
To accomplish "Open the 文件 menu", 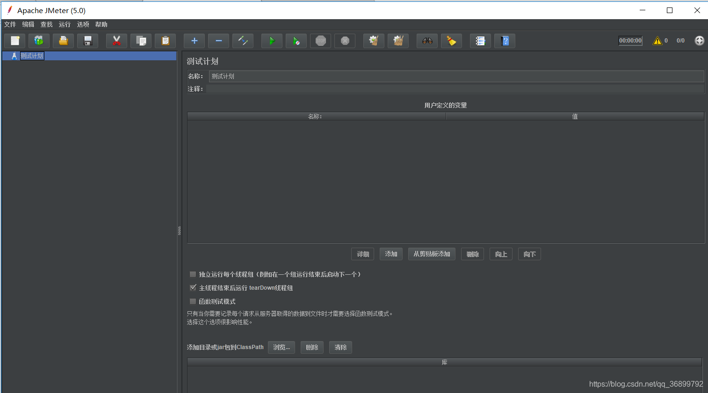I will (x=10, y=24).
